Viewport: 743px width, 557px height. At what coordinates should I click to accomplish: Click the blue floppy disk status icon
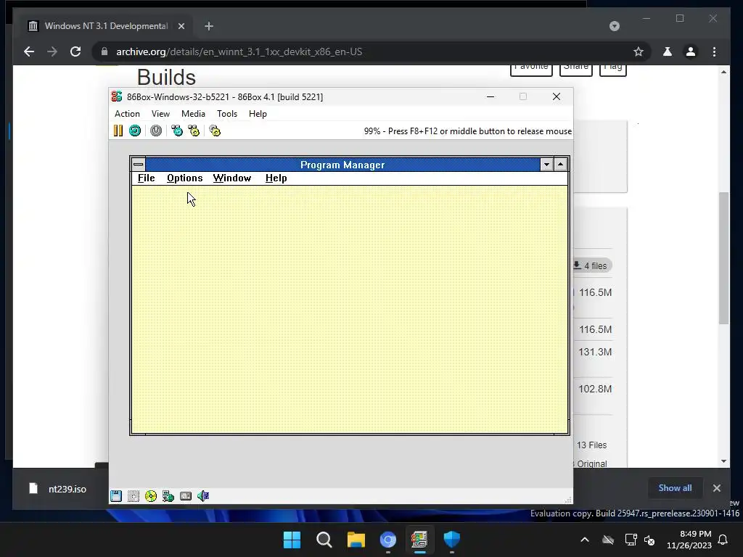click(x=116, y=496)
